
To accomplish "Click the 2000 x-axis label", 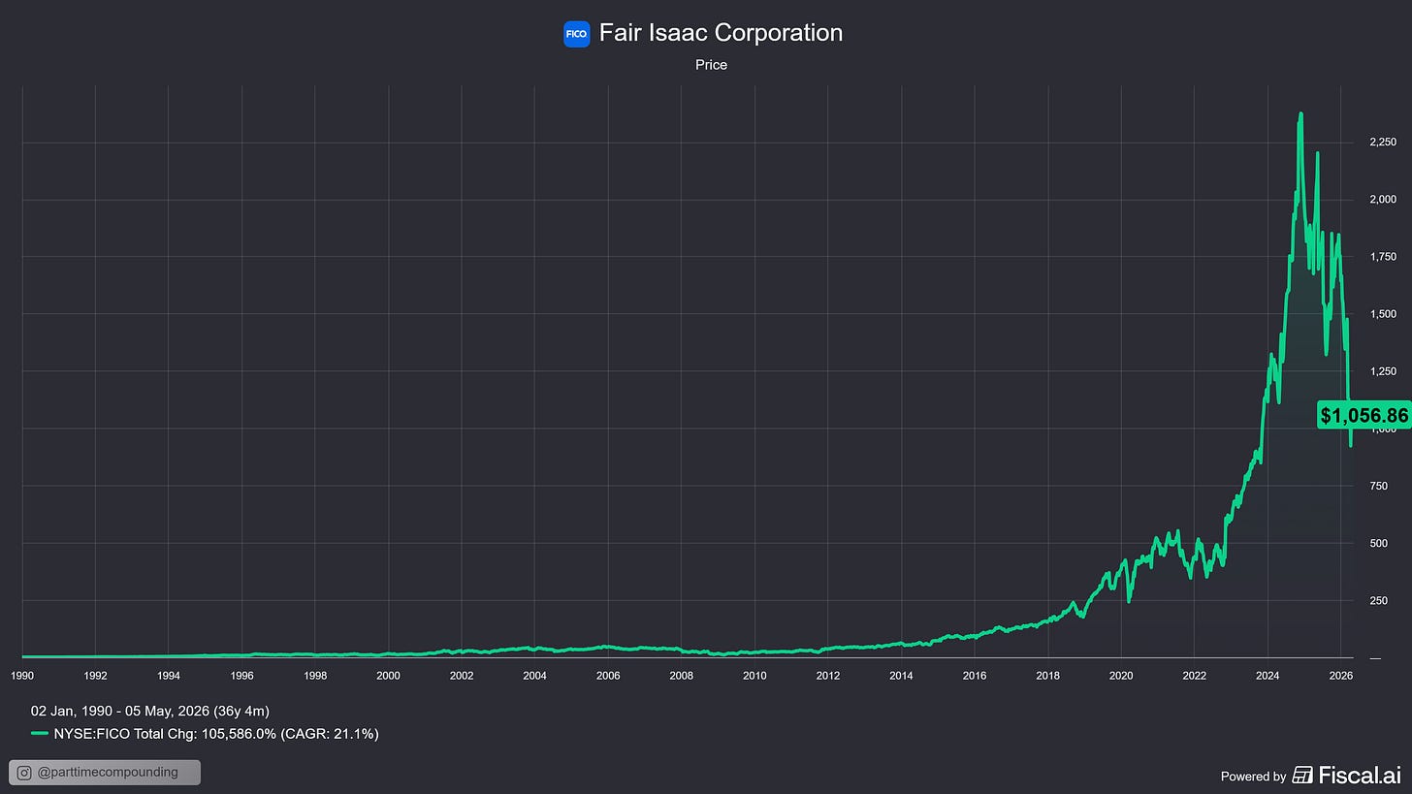I will point(388,675).
